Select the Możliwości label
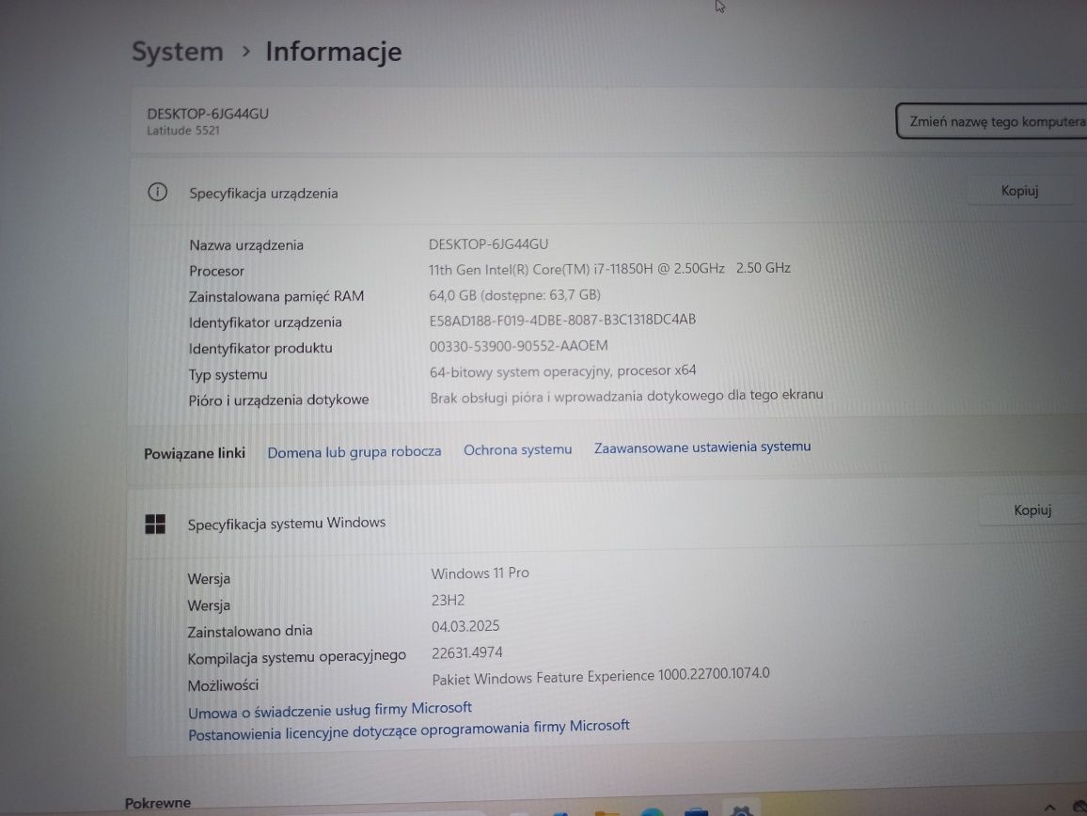Screen dimensions: 1087x816 click(x=223, y=685)
